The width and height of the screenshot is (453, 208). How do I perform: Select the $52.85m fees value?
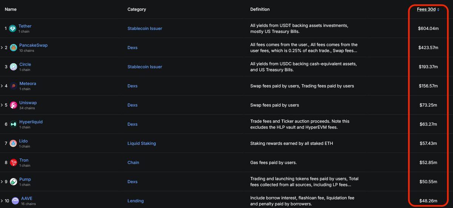[x=428, y=163]
